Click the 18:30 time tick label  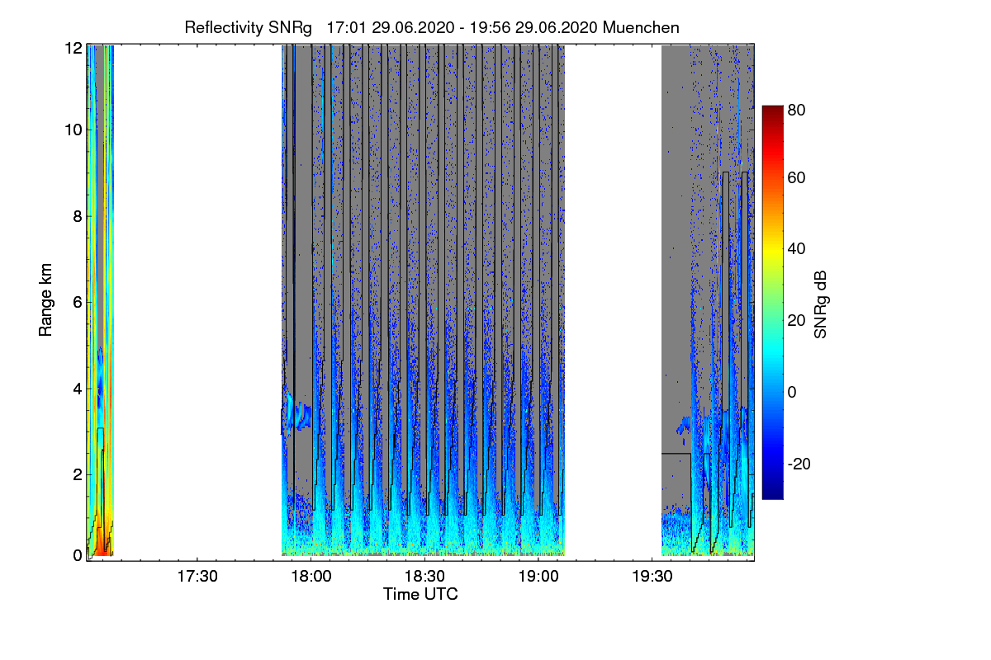(424, 576)
